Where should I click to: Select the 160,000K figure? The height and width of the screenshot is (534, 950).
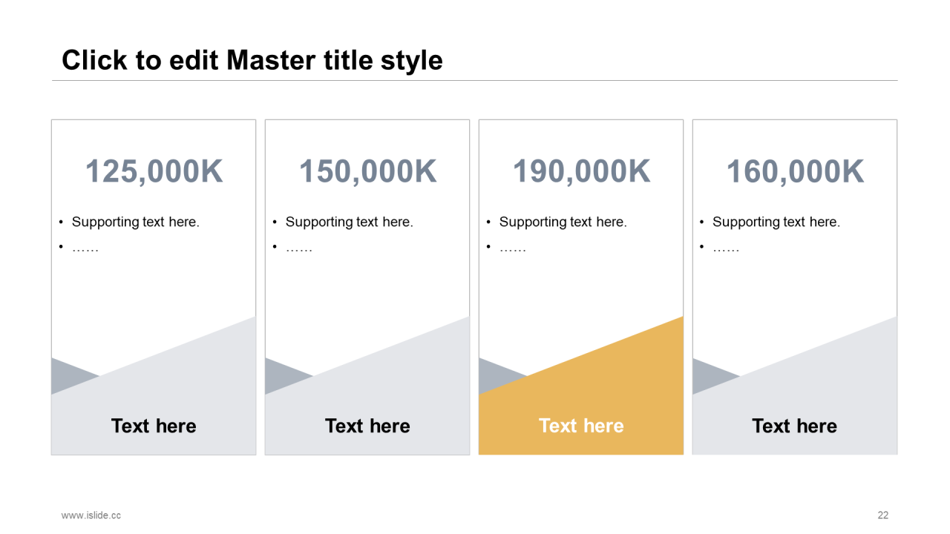[x=795, y=171]
